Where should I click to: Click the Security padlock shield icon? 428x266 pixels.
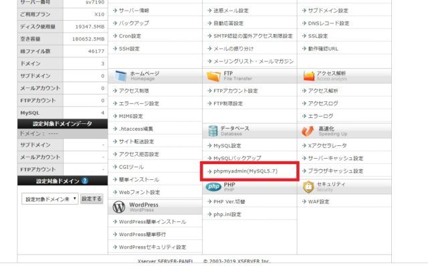tap(308, 187)
